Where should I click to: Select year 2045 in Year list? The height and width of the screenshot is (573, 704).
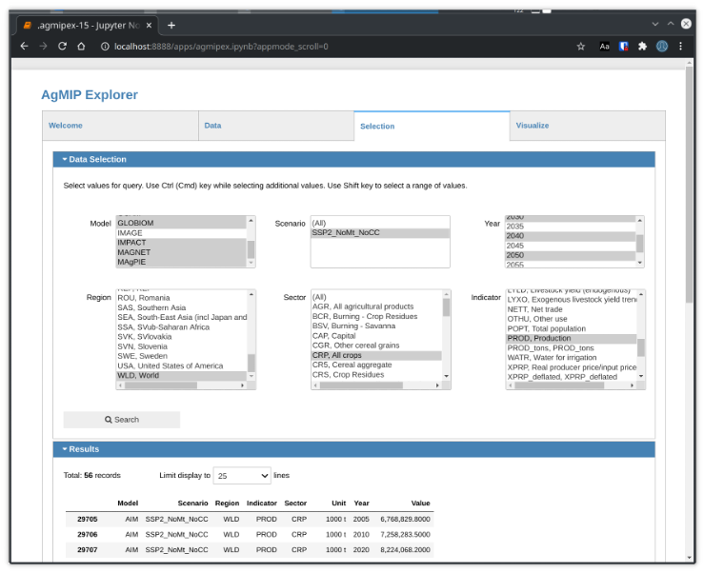(x=571, y=246)
